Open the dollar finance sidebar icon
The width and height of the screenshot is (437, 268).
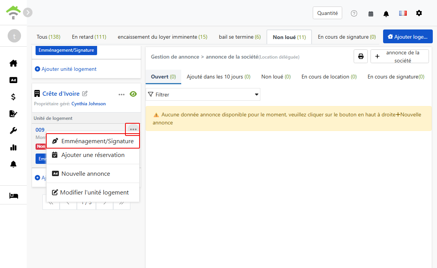(x=13, y=97)
